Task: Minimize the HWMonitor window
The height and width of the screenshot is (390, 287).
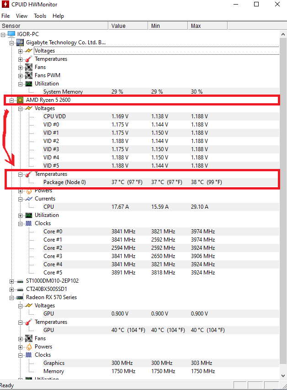Action: click(236, 4)
